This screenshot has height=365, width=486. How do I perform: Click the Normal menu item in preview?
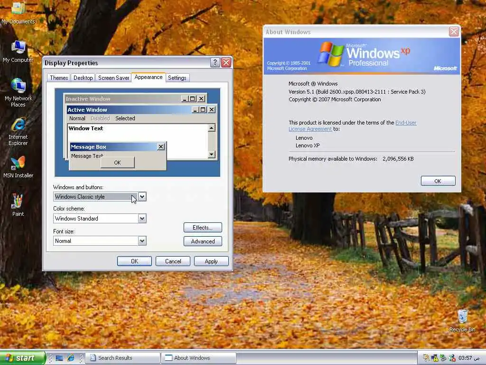(77, 118)
